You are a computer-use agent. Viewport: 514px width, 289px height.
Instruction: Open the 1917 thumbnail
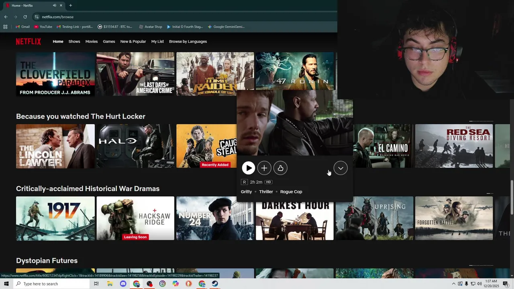pos(55,218)
